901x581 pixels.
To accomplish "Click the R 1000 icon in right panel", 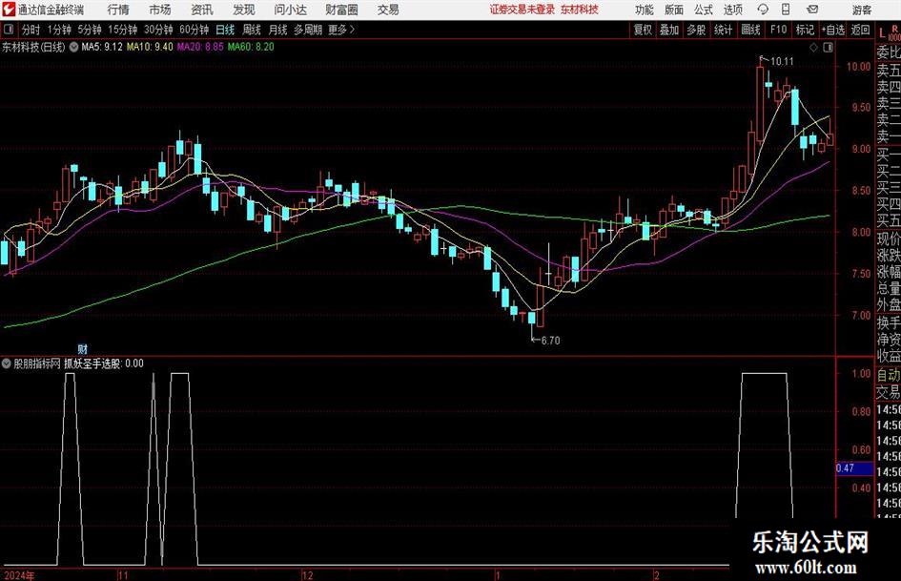I will (894, 33).
